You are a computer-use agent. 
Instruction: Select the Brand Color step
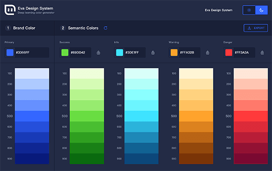[20, 28]
